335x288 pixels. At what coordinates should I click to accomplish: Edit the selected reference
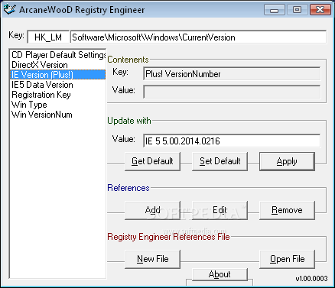pos(220,210)
